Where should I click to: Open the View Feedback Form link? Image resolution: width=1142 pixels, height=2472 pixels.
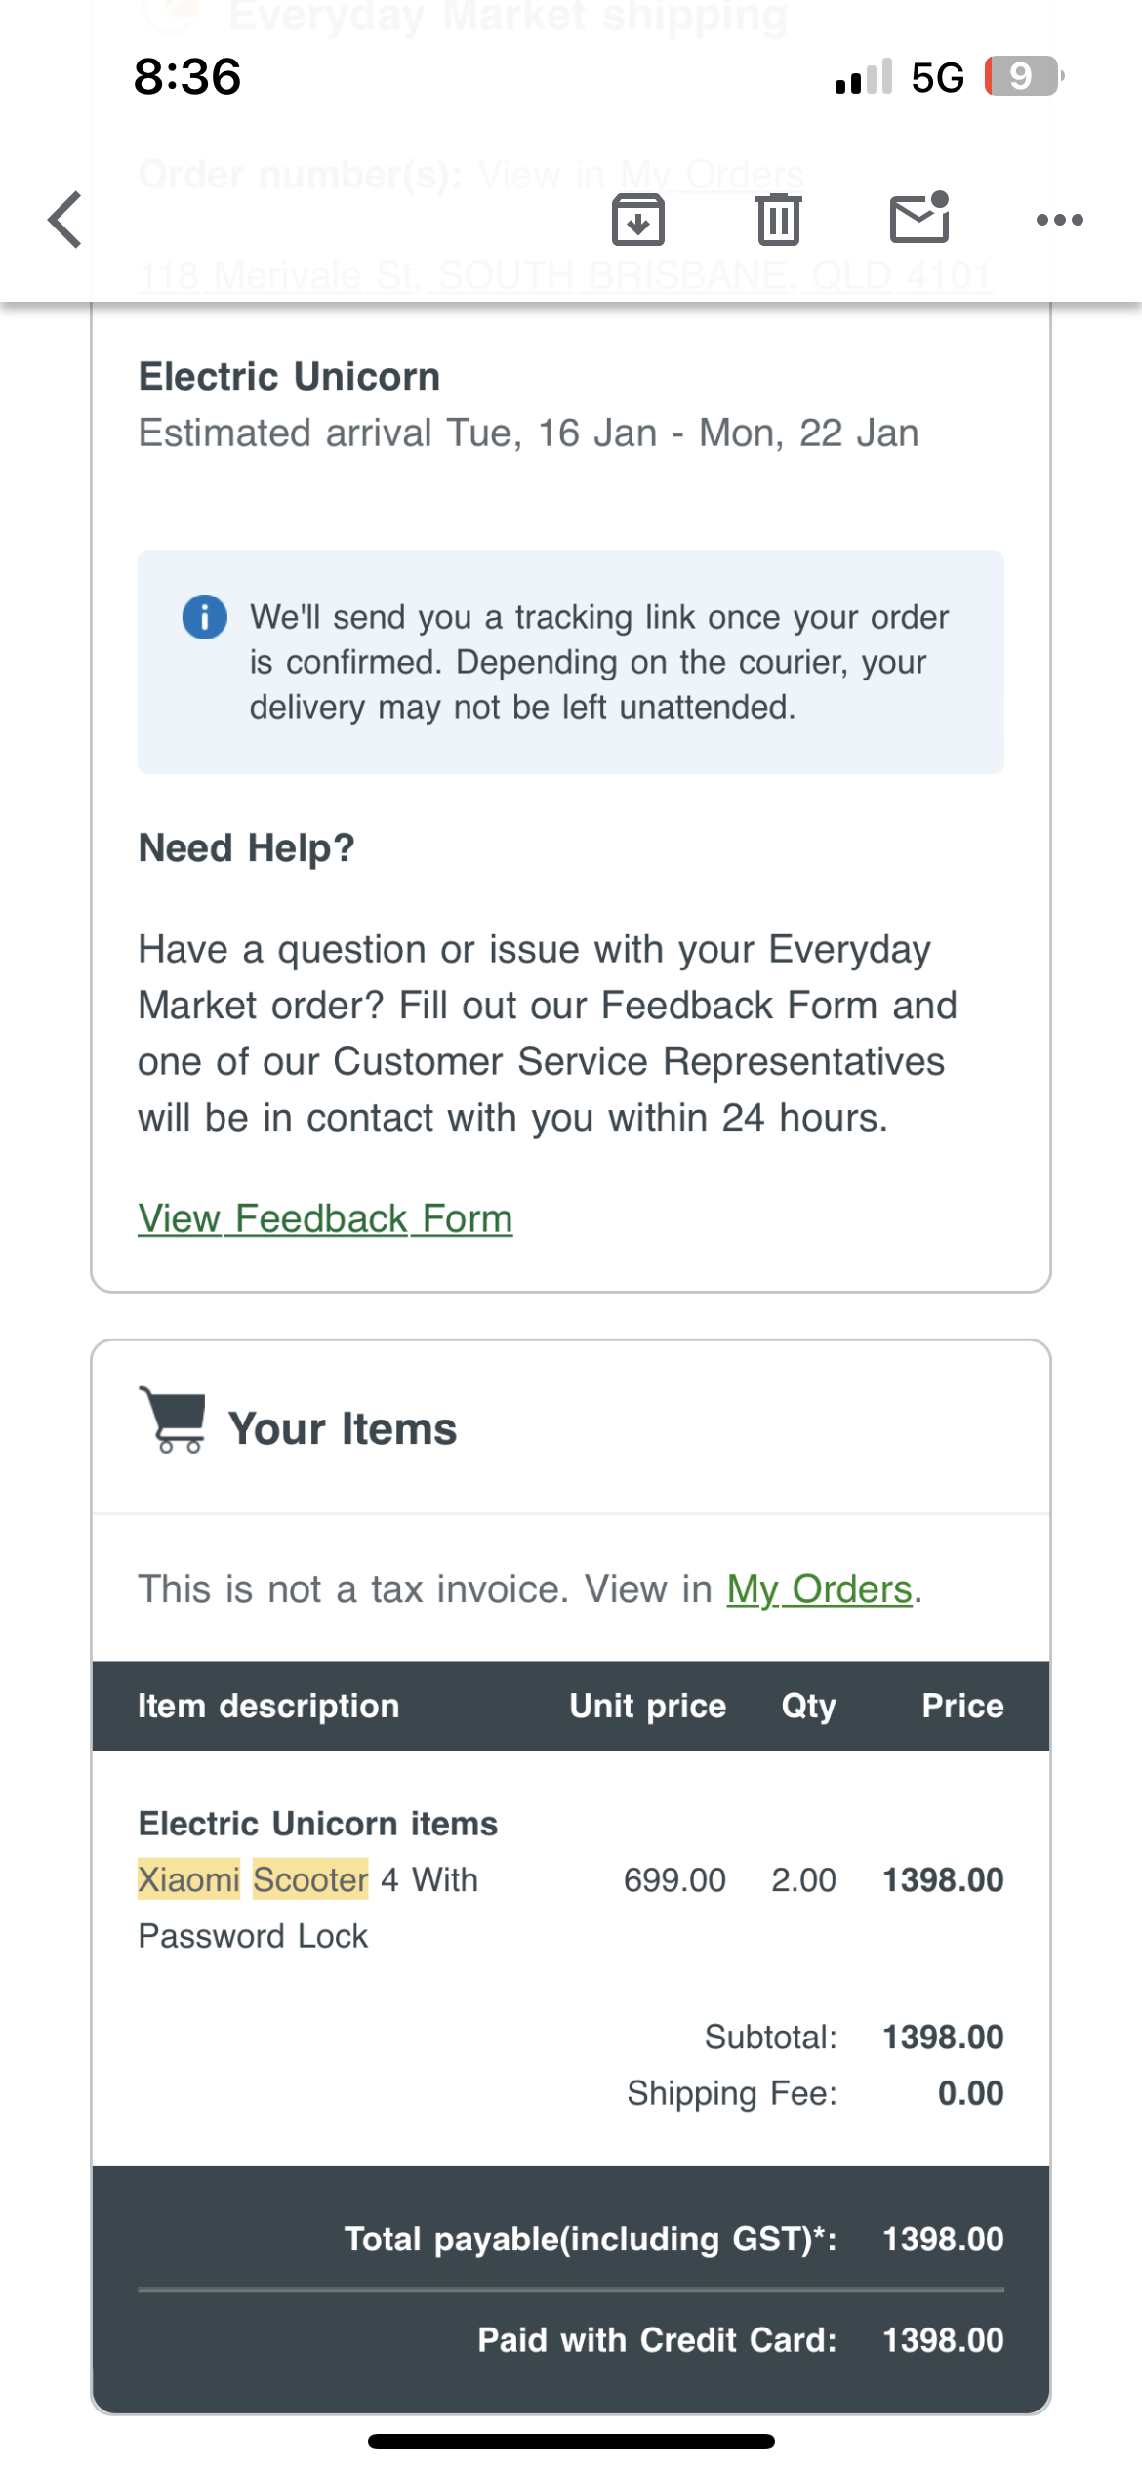325,1218
